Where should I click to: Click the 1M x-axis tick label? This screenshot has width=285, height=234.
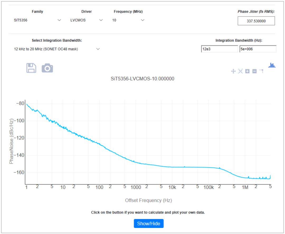[x=245, y=187]
